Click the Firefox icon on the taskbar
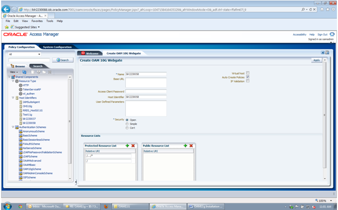This screenshot has height=210, width=338. [106, 206]
